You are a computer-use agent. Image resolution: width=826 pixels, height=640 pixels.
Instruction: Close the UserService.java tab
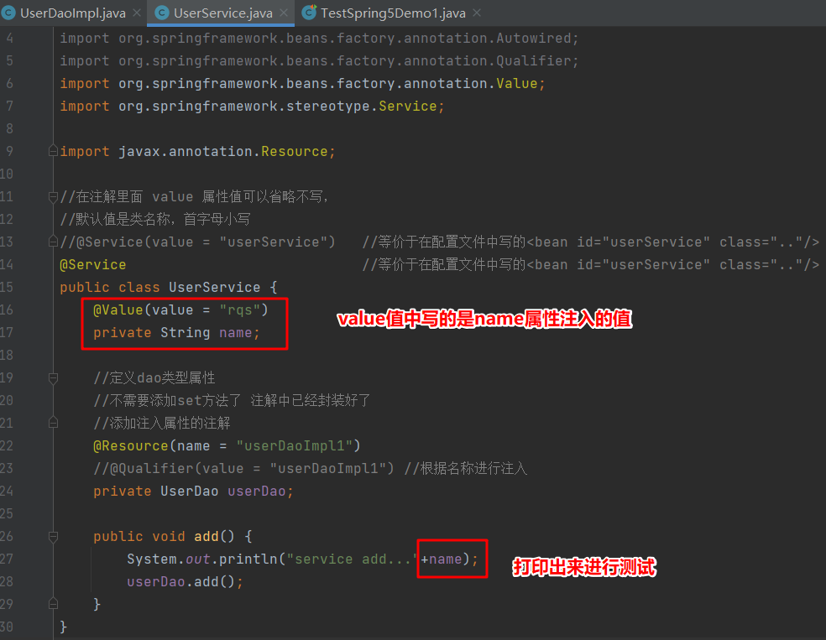point(284,13)
